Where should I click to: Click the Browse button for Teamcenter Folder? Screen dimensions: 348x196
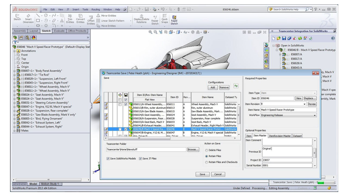[x=193, y=149]
